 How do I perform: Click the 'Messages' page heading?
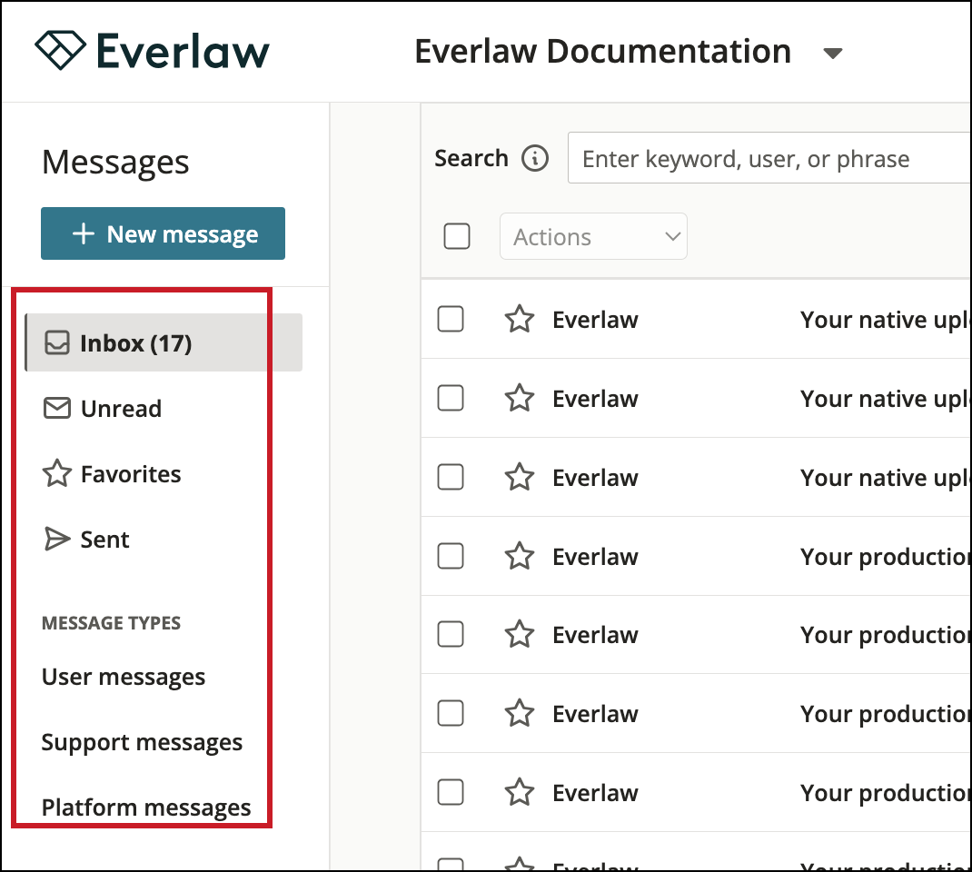coord(115,163)
